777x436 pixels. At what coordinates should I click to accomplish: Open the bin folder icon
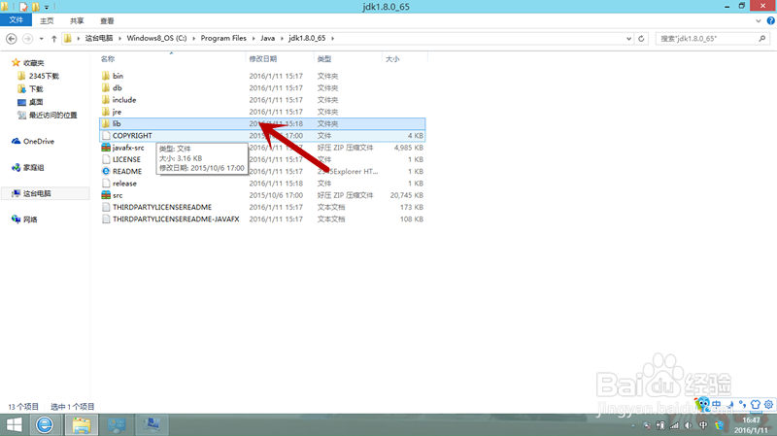point(106,76)
